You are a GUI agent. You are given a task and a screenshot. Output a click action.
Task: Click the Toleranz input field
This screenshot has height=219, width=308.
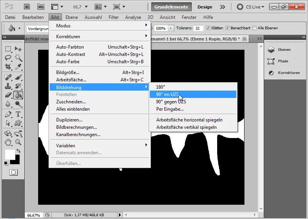198,28
